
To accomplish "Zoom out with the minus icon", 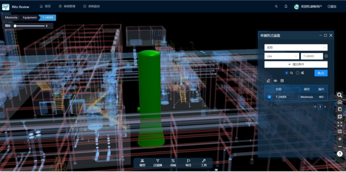I will pos(340,146).
